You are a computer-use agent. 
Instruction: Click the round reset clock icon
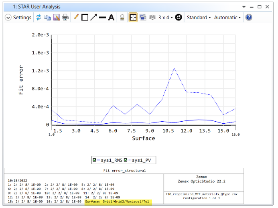tap(179, 18)
